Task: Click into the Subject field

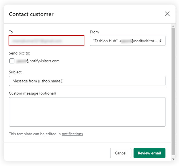Action: (87, 81)
